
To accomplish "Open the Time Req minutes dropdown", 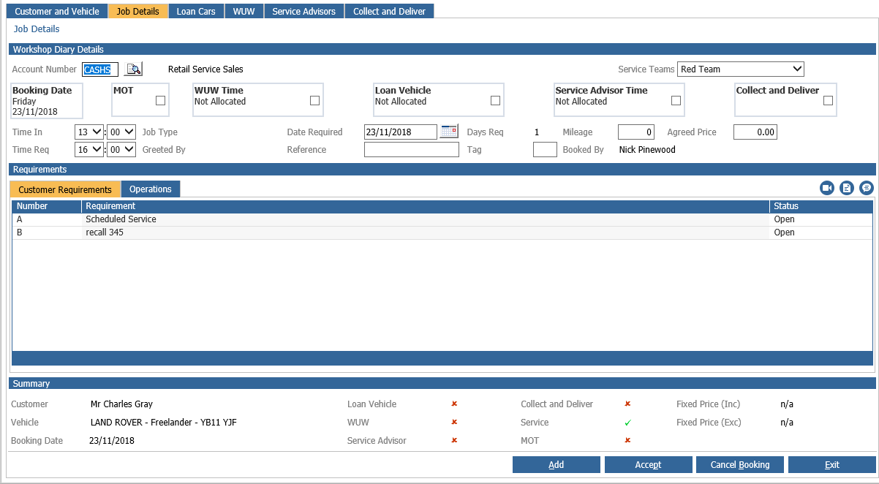I will point(121,149).
